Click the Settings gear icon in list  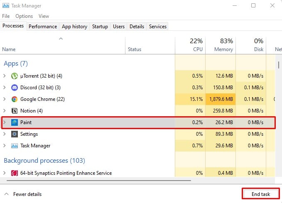coord(15,134)
